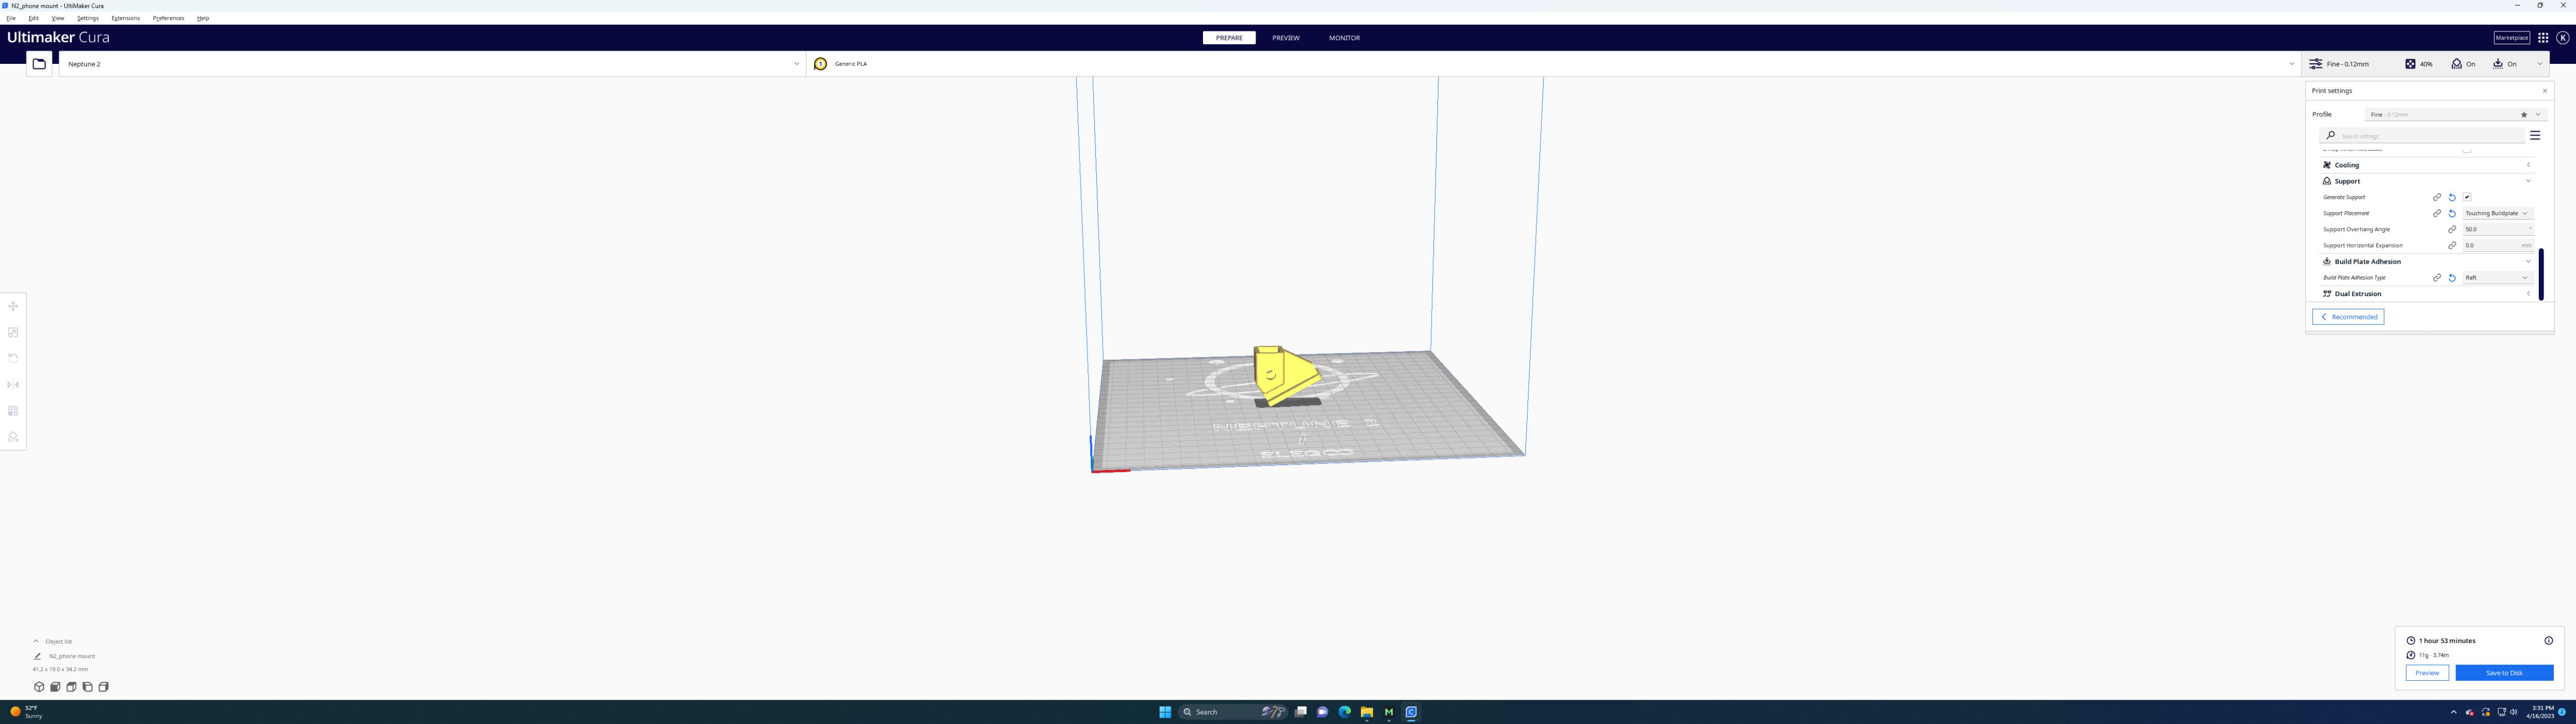The width and height of the screenshot is (2576, 724).
Task: Open file folder icon
Action: click(x=39, y=64)
